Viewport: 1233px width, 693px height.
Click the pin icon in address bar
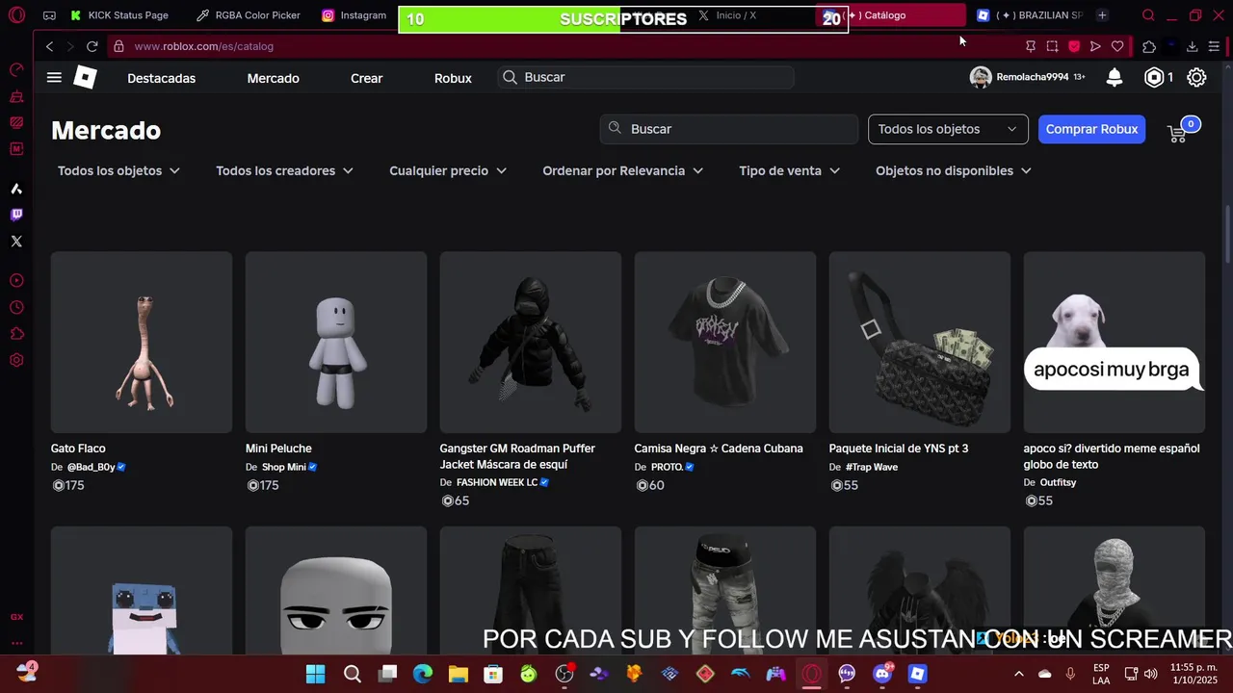(1031, 46)
